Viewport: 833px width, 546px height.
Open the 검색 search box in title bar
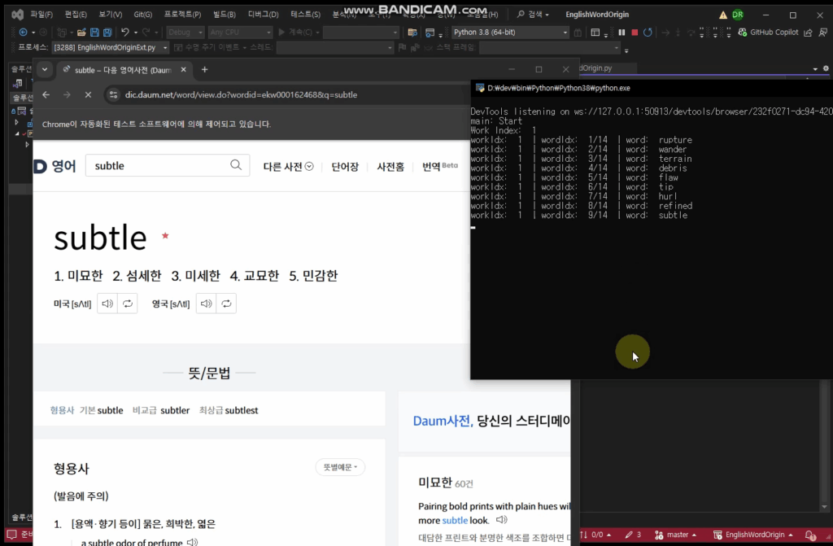tap(533, 15)
